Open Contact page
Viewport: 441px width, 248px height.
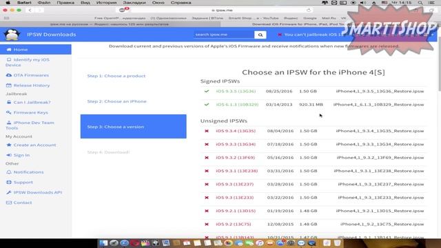tap(19, 203)
